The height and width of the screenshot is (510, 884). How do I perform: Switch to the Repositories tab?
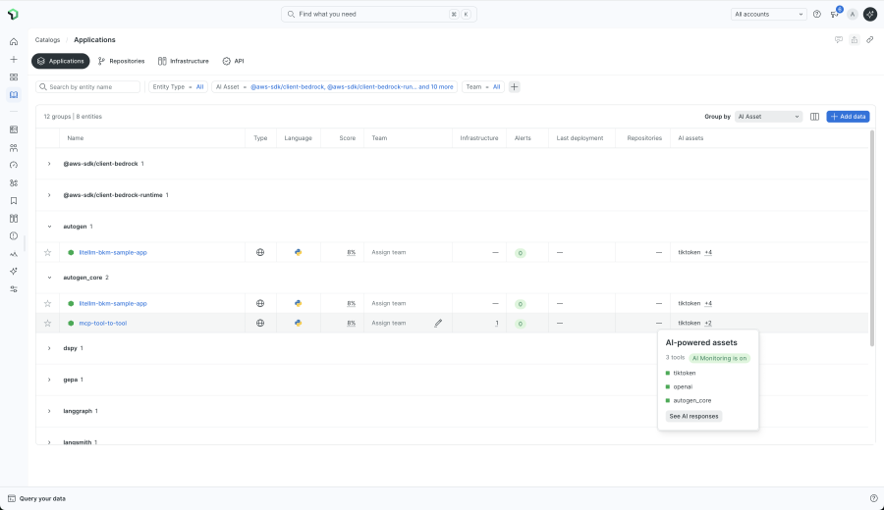tap(121, 61)
